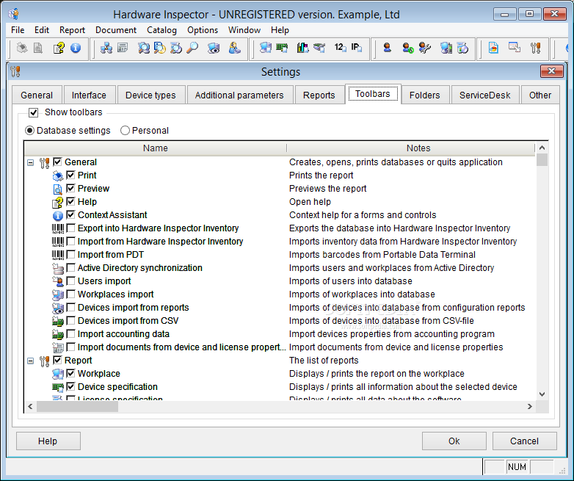This screenshot has height=481, width=574.
Task: Click the Help button at dialog bottom
Action: coord(48,441)
